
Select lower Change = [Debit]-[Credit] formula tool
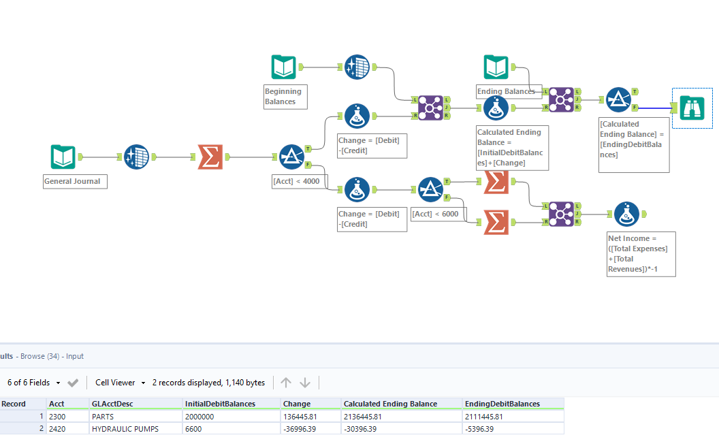[357, 189]
